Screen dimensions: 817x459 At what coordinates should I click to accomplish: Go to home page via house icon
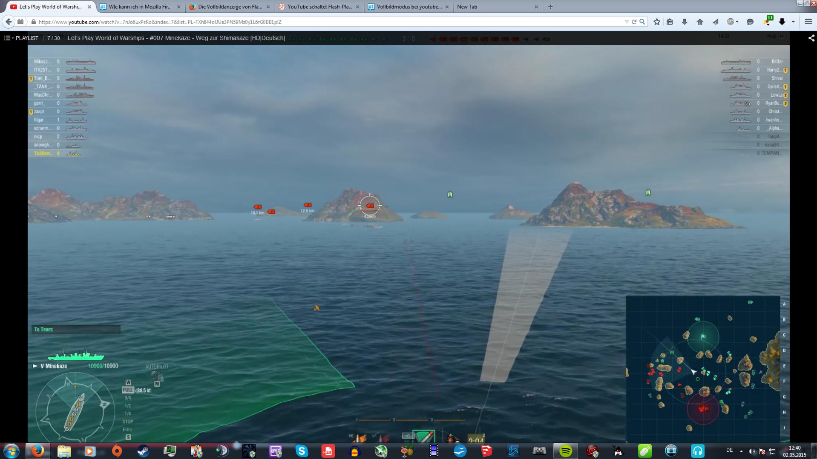[700, 22]
